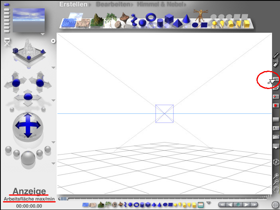This screenshot has height=210, width=280.
Task: Expand the Erstellen arrow
Action: click(x=90, y=5)
